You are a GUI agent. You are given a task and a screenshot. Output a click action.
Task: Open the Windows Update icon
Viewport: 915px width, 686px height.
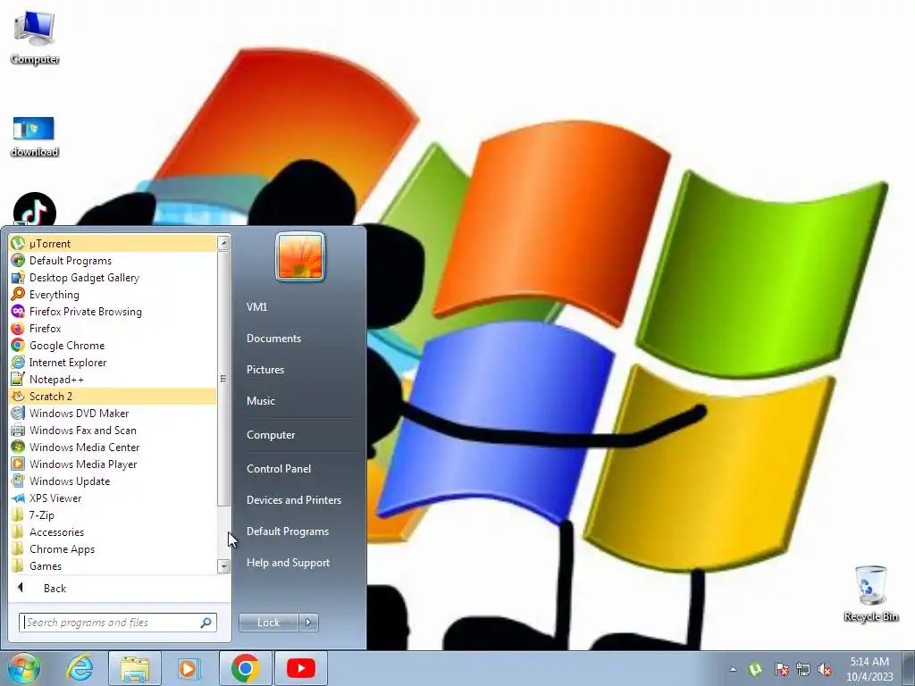tap(18, 481)
